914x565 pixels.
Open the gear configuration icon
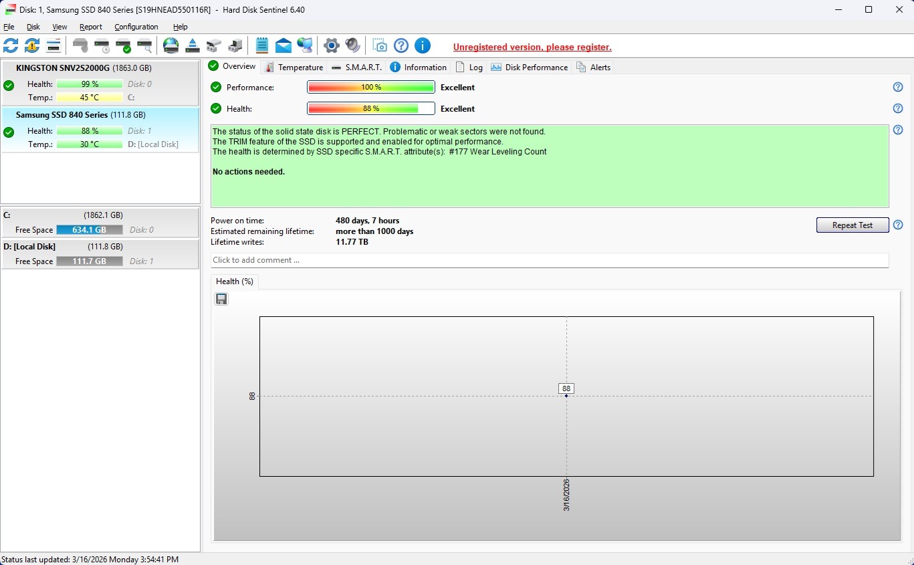332,45
